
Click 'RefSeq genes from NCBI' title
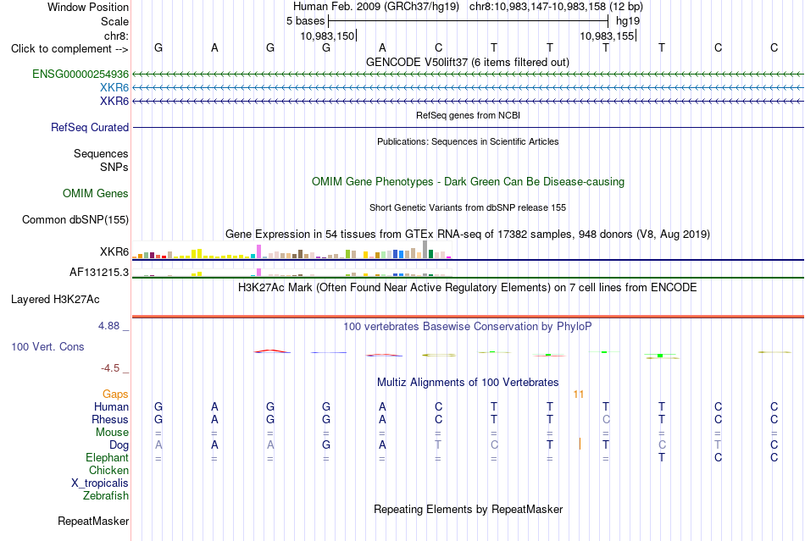tap(468, 115)
